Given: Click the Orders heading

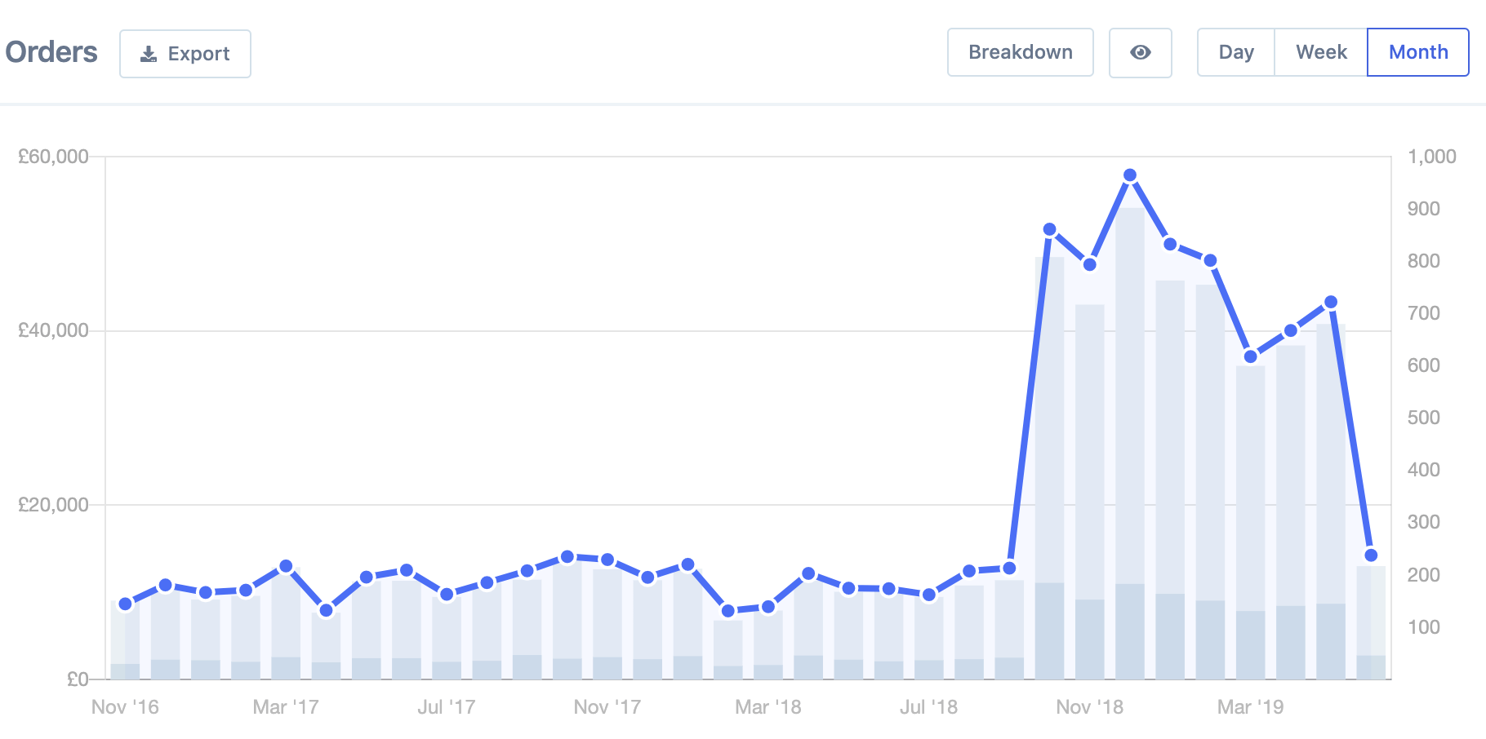Looking at the screenshot, I should pos(51,51).
